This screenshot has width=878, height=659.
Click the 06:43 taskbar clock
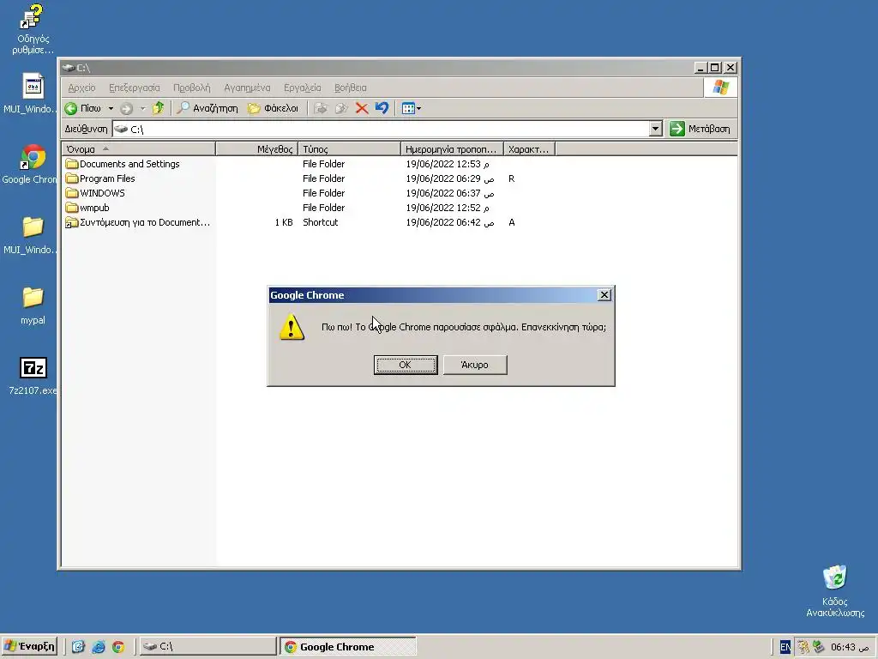pyautogui.click(x=850, y=647)
